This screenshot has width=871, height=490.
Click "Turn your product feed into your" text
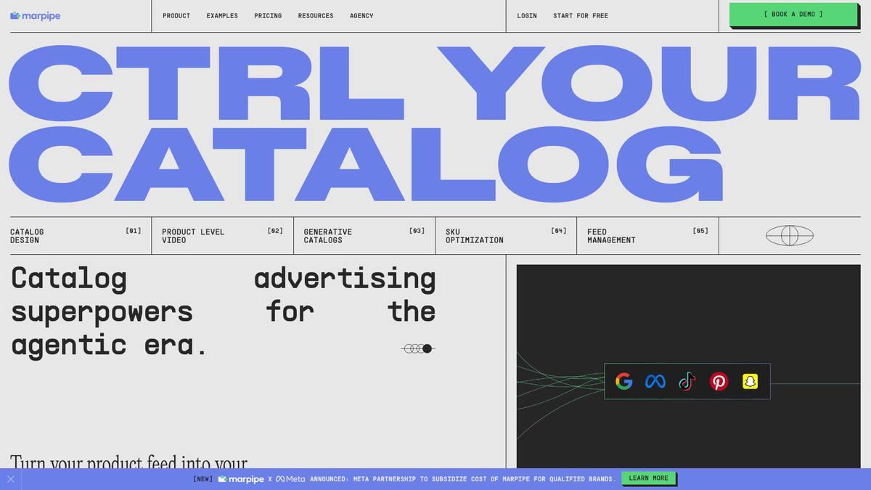[x=129, y=462]
